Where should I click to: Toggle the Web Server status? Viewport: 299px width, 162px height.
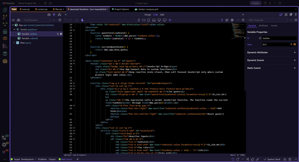coord(65,159)
